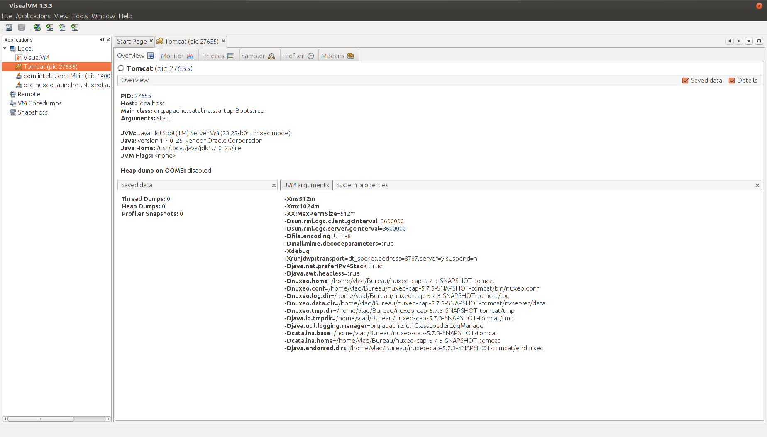Image resolution: width=767 pixels, height=437 pixels.
Task: Click the Add VM Coredump toolbar icon
Action: click(62, 28)
